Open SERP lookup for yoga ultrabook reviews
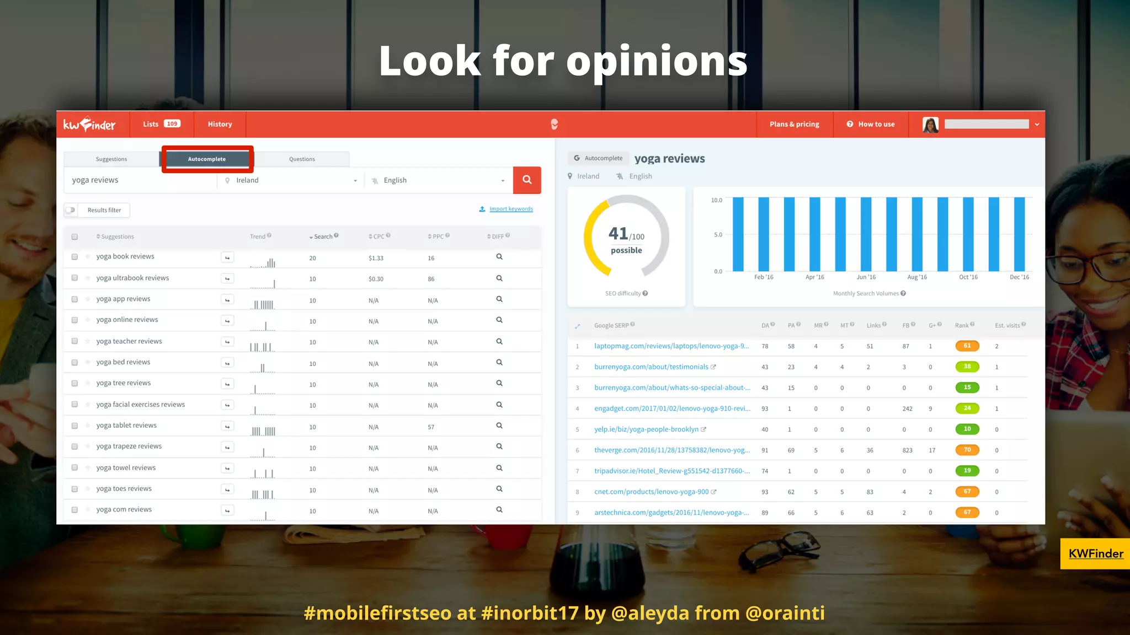Viewport: 1130px width, 635px height. click(x=499, y=278)
